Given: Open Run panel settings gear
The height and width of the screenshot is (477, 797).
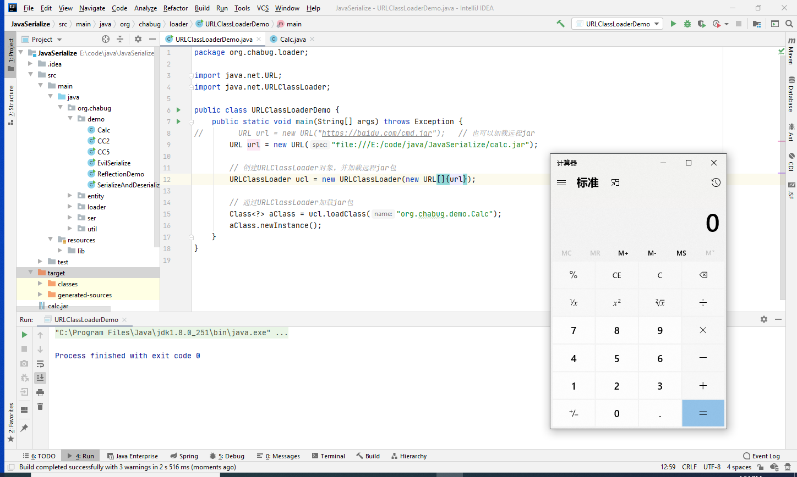Looking at the screenshot, I should [764, 319].
